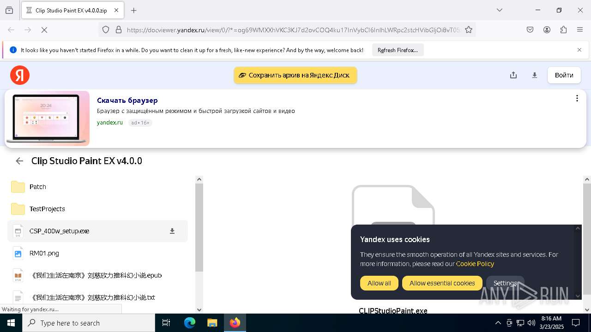The height and width of the screenshot is (332, 591).
Task: Save archive to Yandex Disk
Action: (x=295, y=75)
